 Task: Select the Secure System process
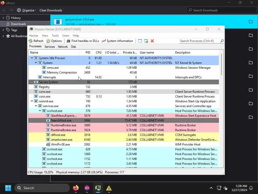coord(124,82)
